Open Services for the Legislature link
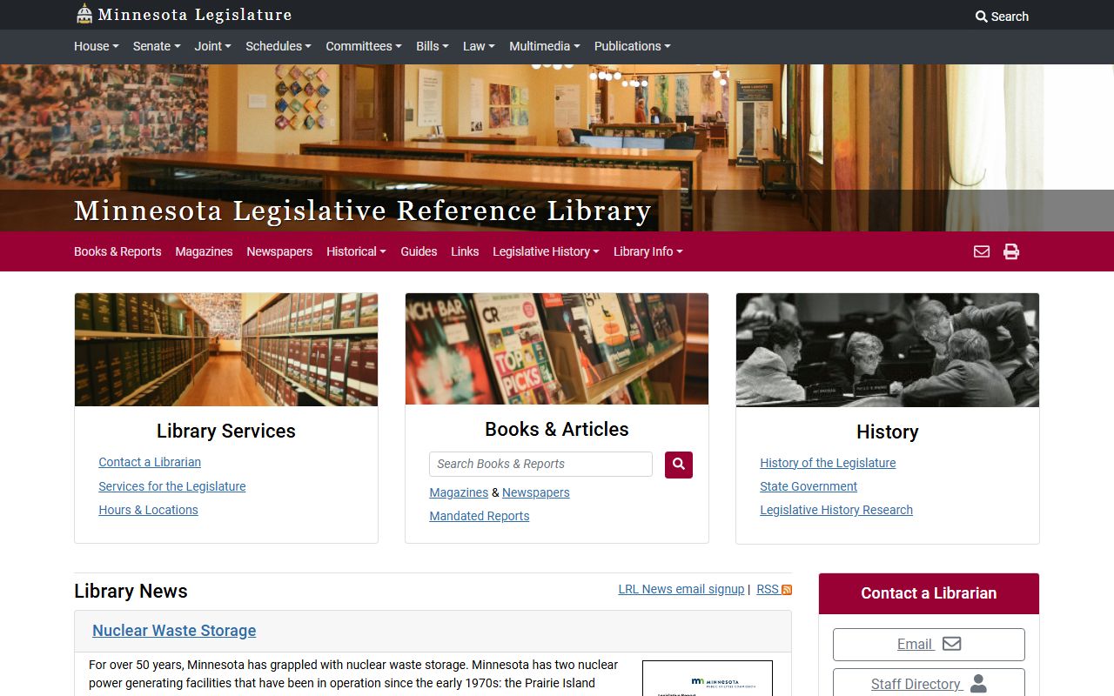Viewport: 1114px width, 696px height. [x=172, y=486]
